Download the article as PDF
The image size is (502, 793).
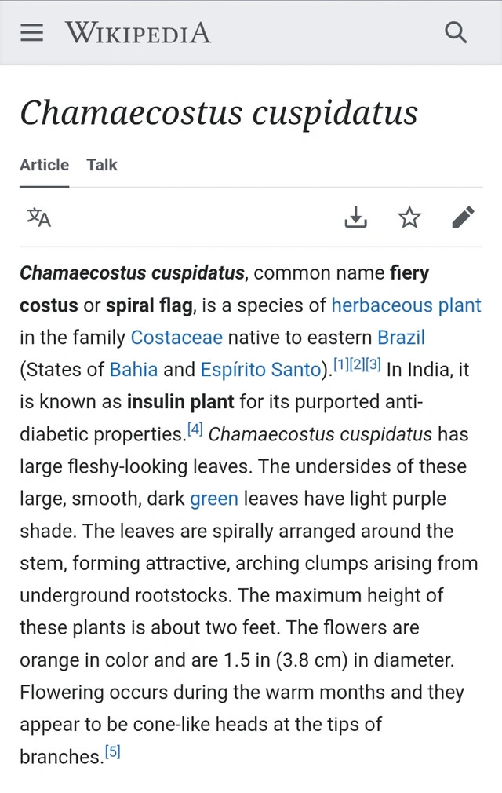tap(356, 217)
